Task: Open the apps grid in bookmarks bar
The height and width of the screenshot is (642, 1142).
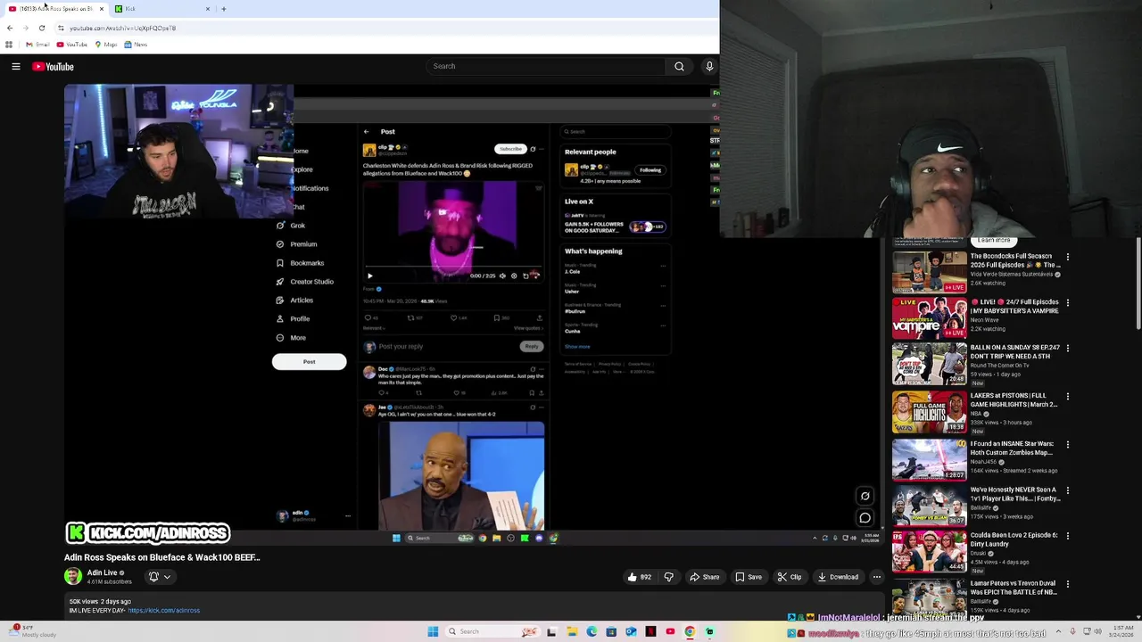Action: pyautogui.click(x=9, y=45)
